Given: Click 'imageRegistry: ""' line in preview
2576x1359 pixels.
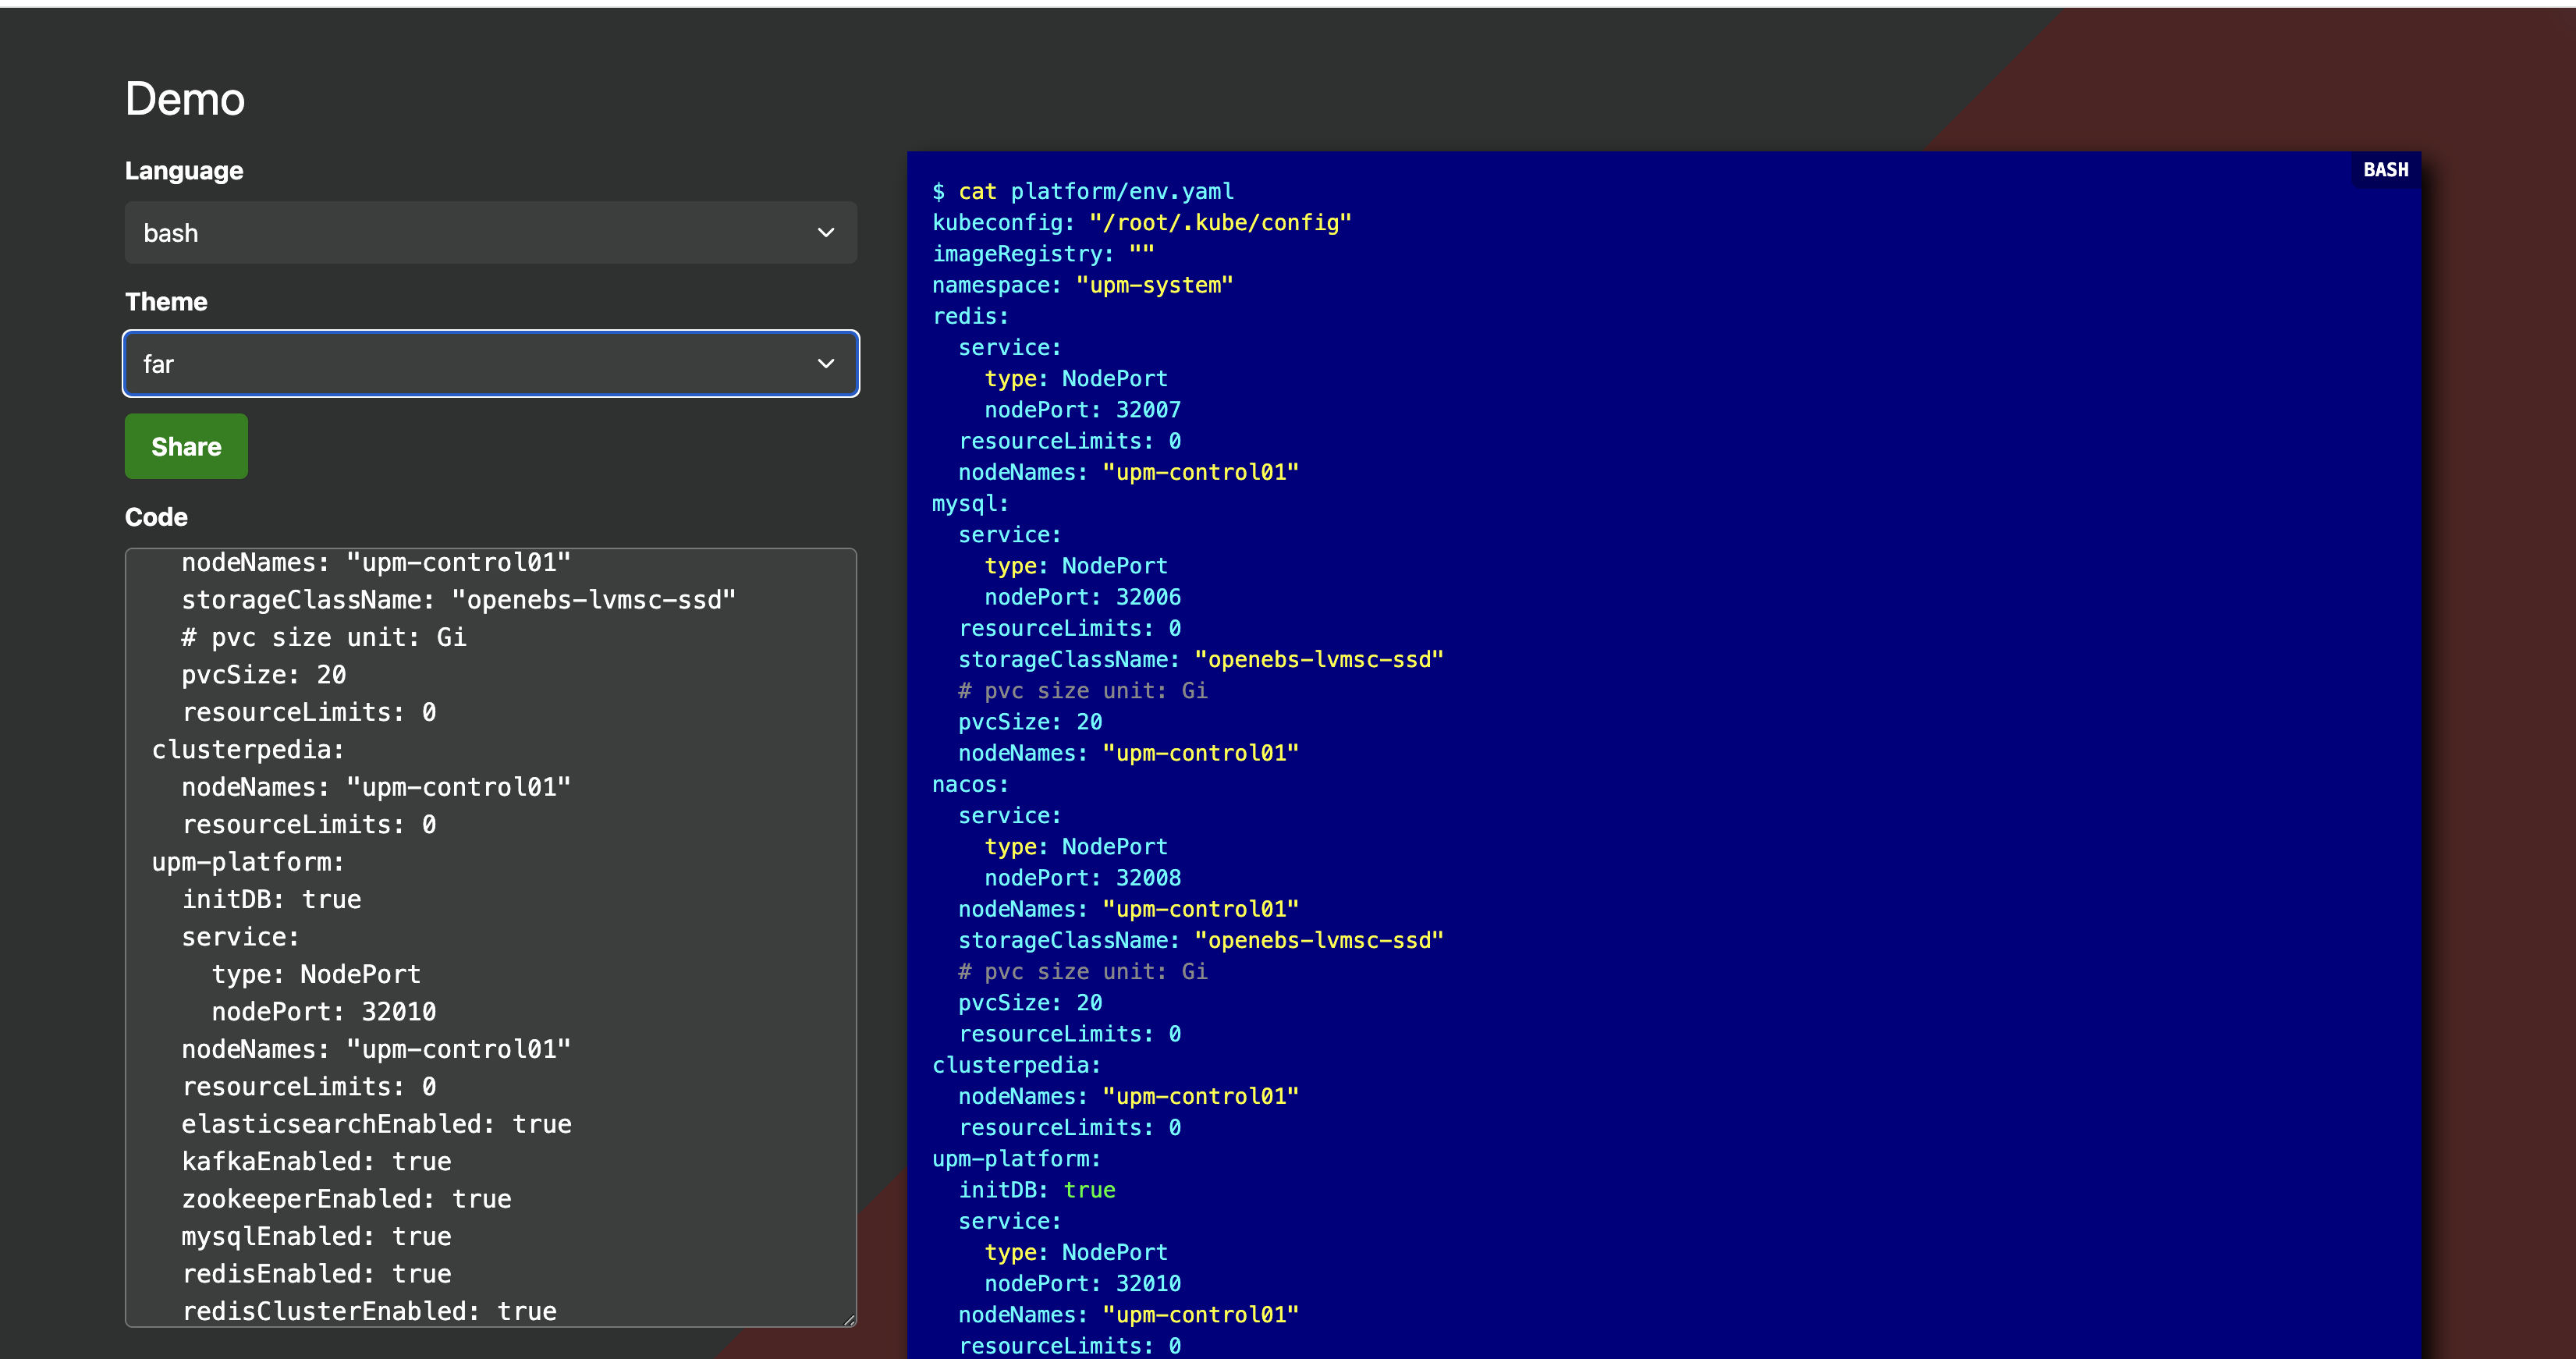Looking at the screenshot, I should pyautogui.click(x=1043, y=254).
